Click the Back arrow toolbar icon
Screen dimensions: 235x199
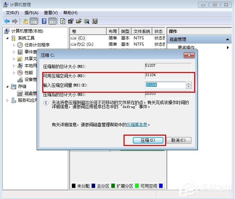(x=7, y=21)
